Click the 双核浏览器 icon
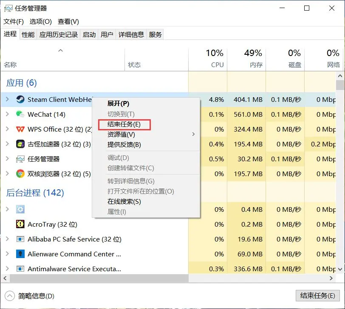 tap(20, 174)
